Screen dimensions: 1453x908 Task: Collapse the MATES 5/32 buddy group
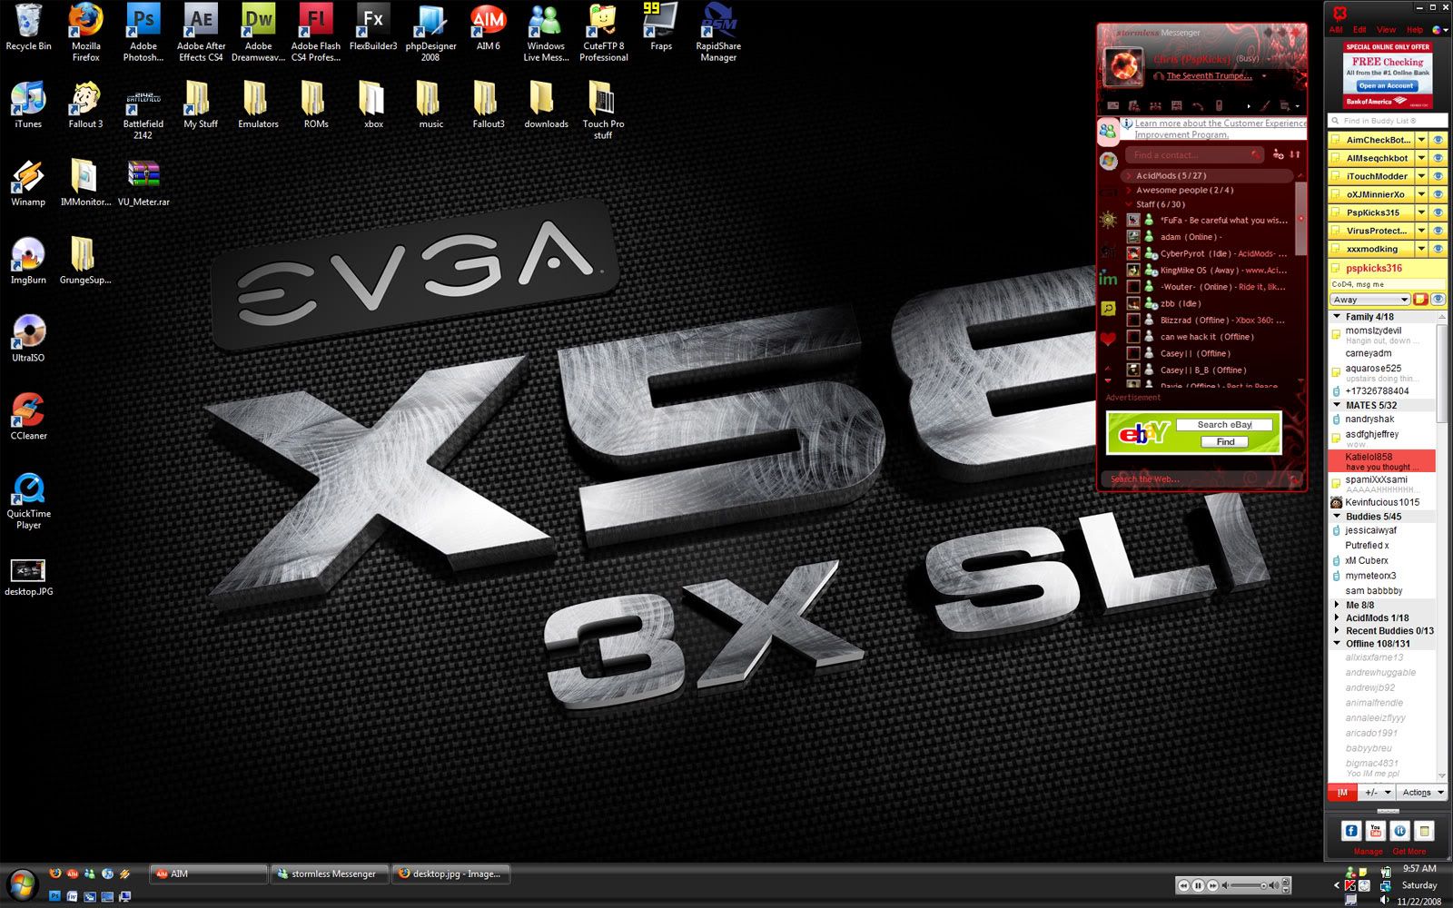click(x=1337, y=405)
